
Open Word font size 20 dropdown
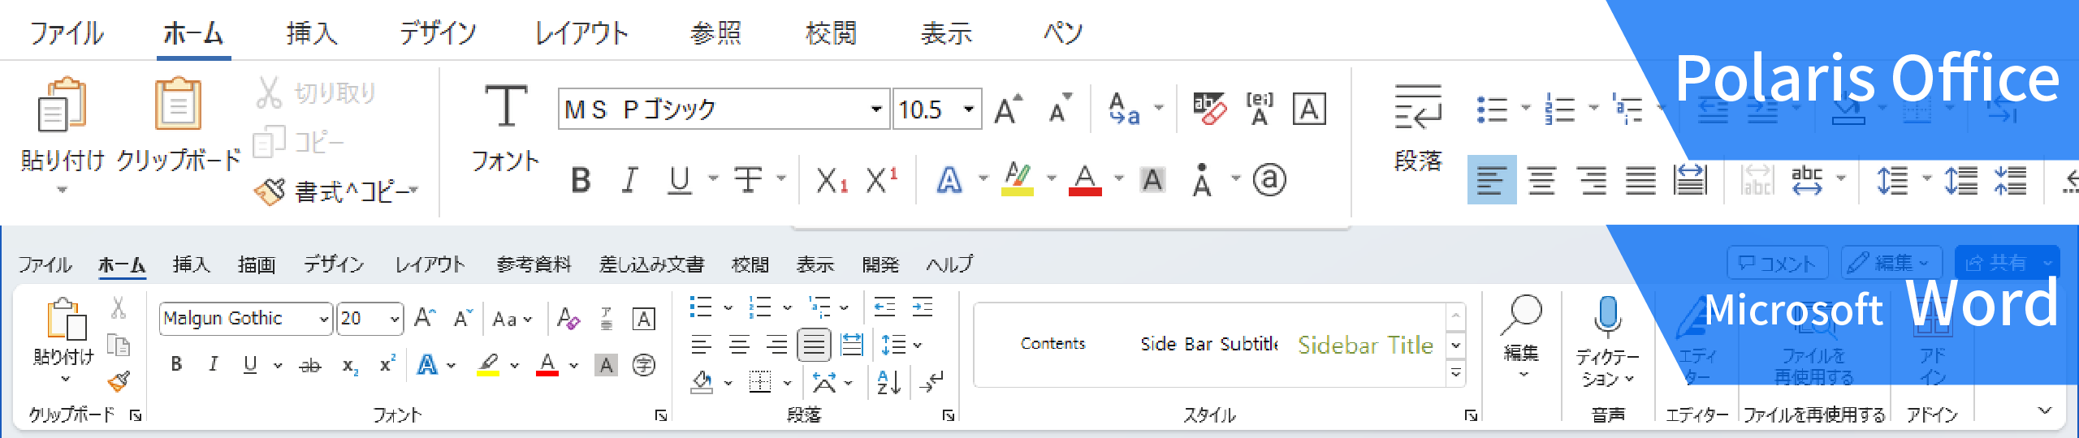point(395,319)
